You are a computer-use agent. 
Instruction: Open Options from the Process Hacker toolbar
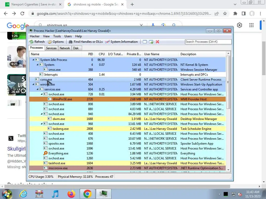point(56,42)
